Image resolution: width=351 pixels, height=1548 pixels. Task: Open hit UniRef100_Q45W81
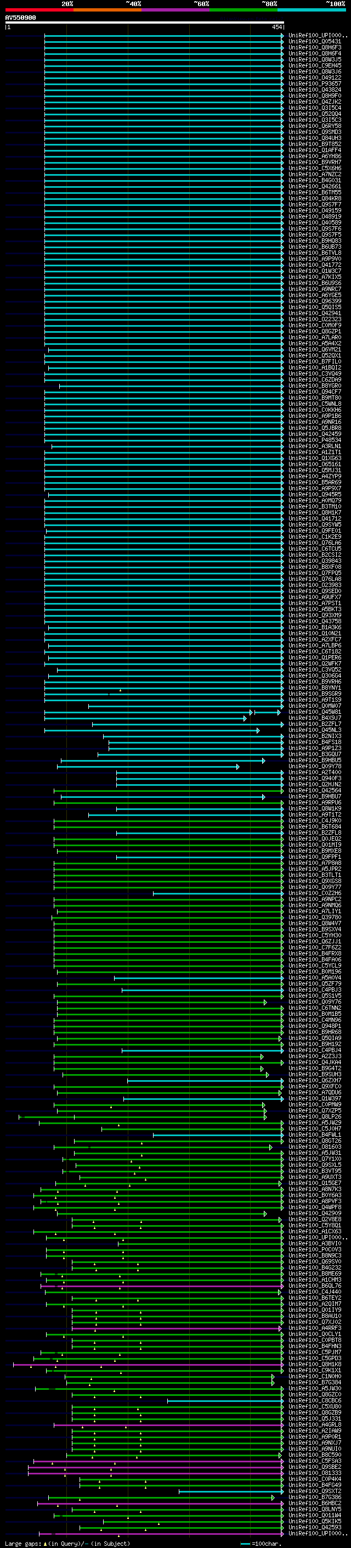click(315, 712)
